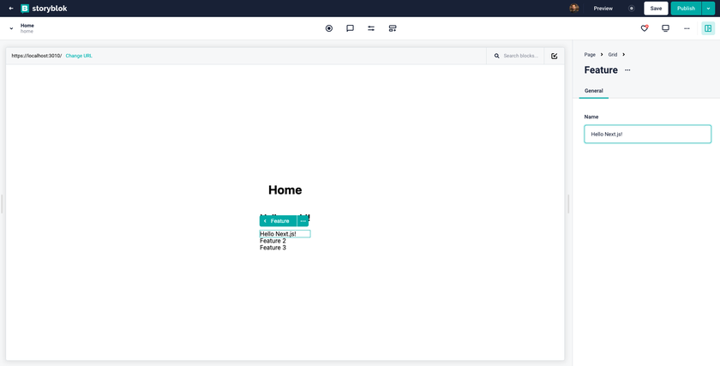Screen dimensions: 720x366
Task: Click the Home heading in preview
Action: click(285, 190)
